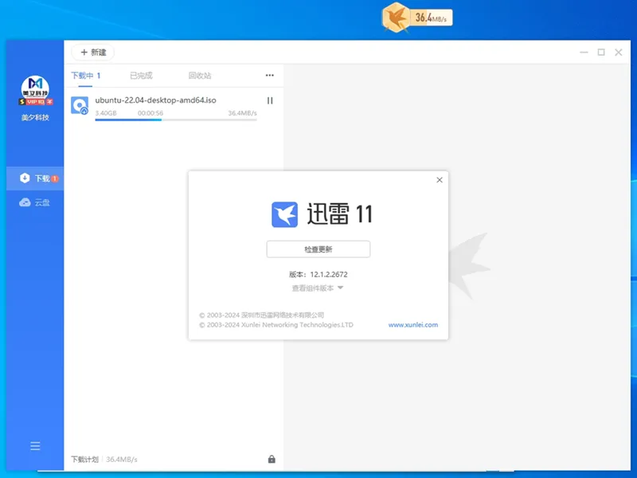This screenshot has width=637, height=478.
Task: Click the status bar 36.4MB/s speed
Action: pyautogui.click(x=122, y=460)
